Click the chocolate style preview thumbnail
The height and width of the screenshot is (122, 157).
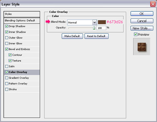coord(142,47)
